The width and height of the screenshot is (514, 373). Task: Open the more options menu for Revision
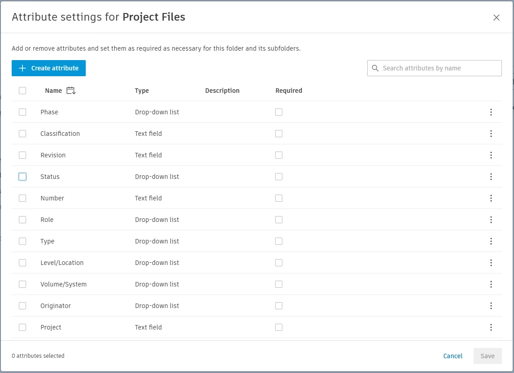pos(491,155)
